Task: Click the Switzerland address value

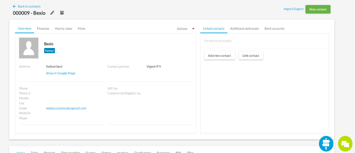Action: click(54, 67)
